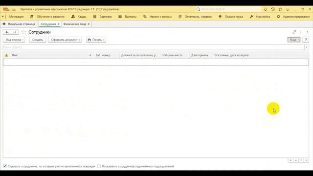The height and width of the screenshot is (176, 313).
Task: Expand search field history dropdown arrow
Action: 307,47
